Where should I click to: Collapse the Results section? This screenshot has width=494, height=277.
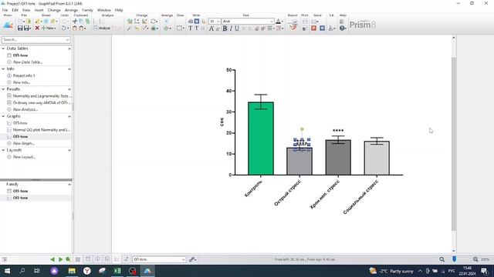[3, 89]
